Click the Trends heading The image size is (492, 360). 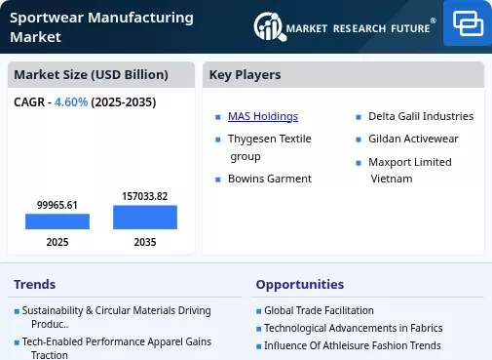35,284
